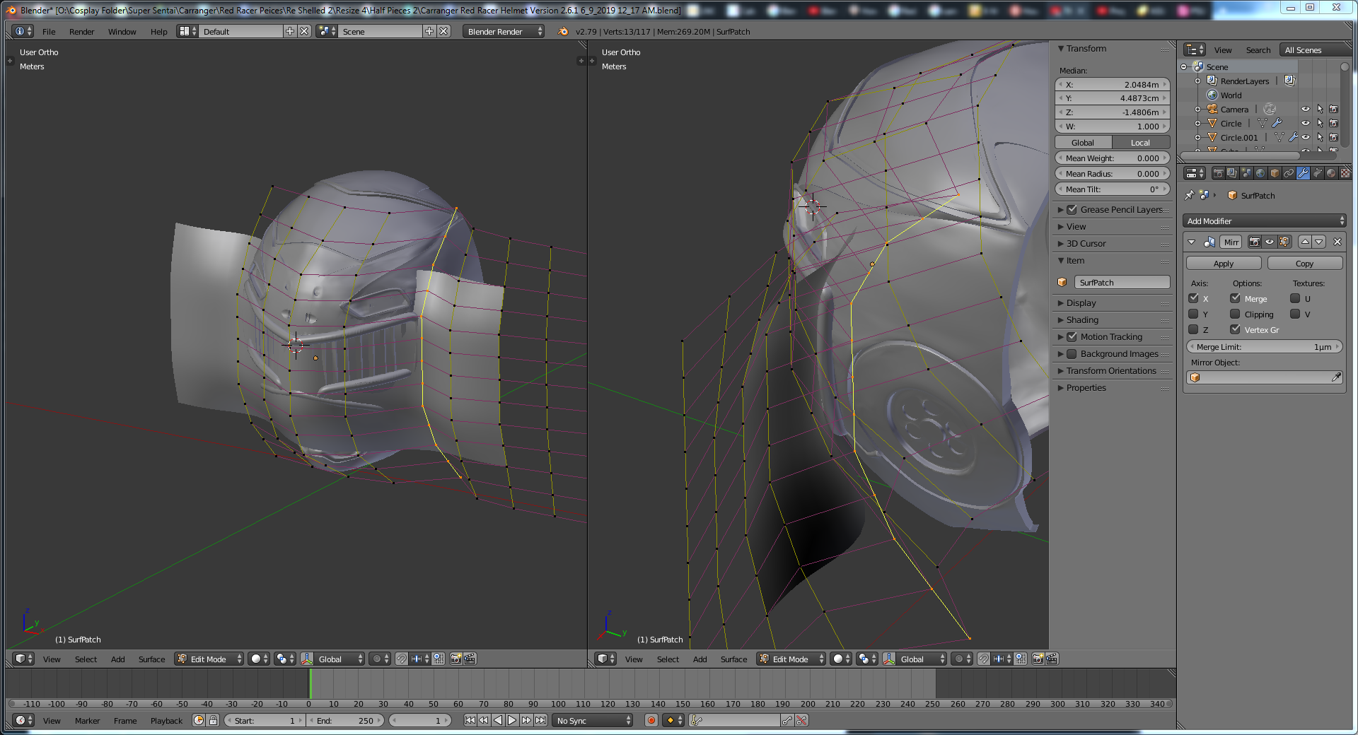Open the Constraints properties tab chain icon
Image resolution: width=1358 pixels, height=735 pixels.
coord(1289,173)
